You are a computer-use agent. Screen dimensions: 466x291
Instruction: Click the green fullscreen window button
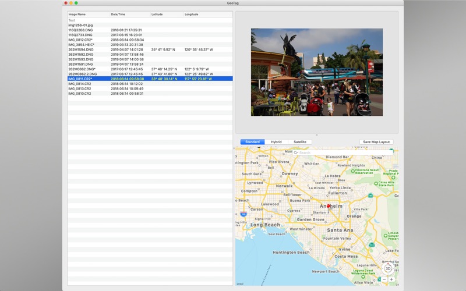click(x=76, y=3)
